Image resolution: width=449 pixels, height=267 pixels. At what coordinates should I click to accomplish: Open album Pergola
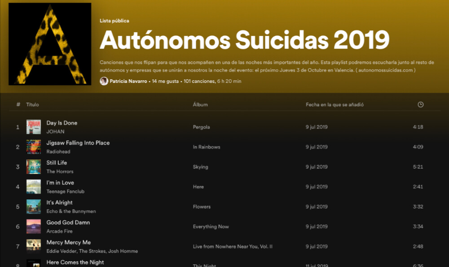pyautogui.click(x=201, y=127)
